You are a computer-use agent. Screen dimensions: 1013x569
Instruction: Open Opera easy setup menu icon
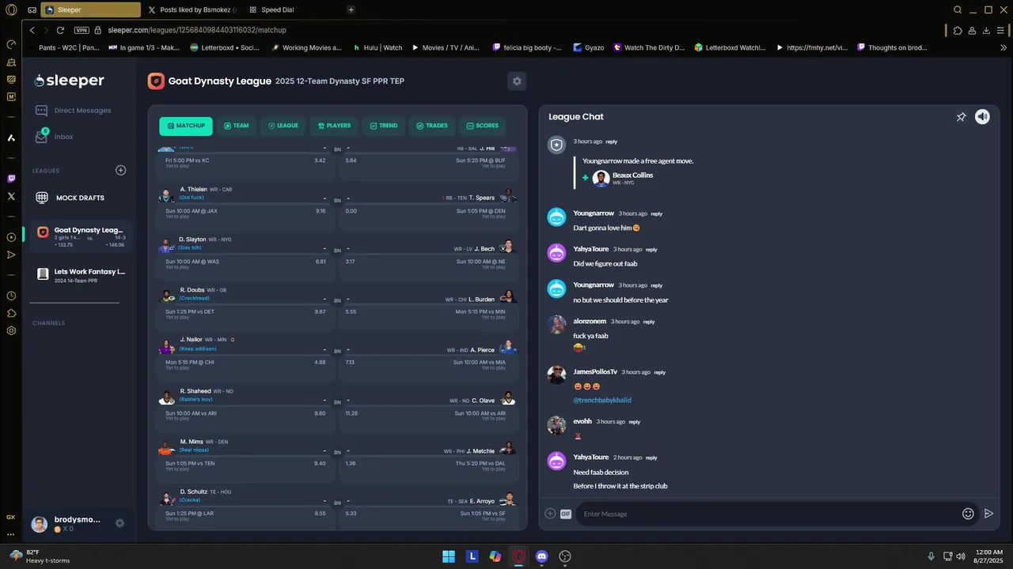point(1000,30)
